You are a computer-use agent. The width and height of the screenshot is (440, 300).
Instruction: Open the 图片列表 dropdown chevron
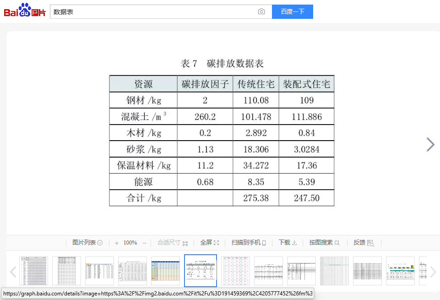click(100, 242)
